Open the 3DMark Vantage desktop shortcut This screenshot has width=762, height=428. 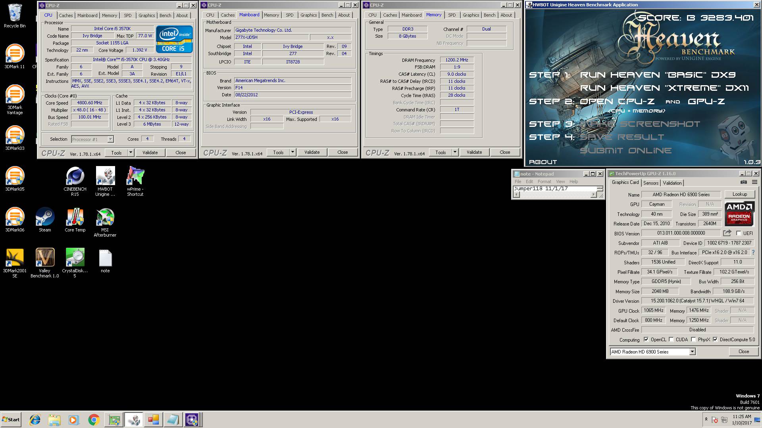[15, 99]
